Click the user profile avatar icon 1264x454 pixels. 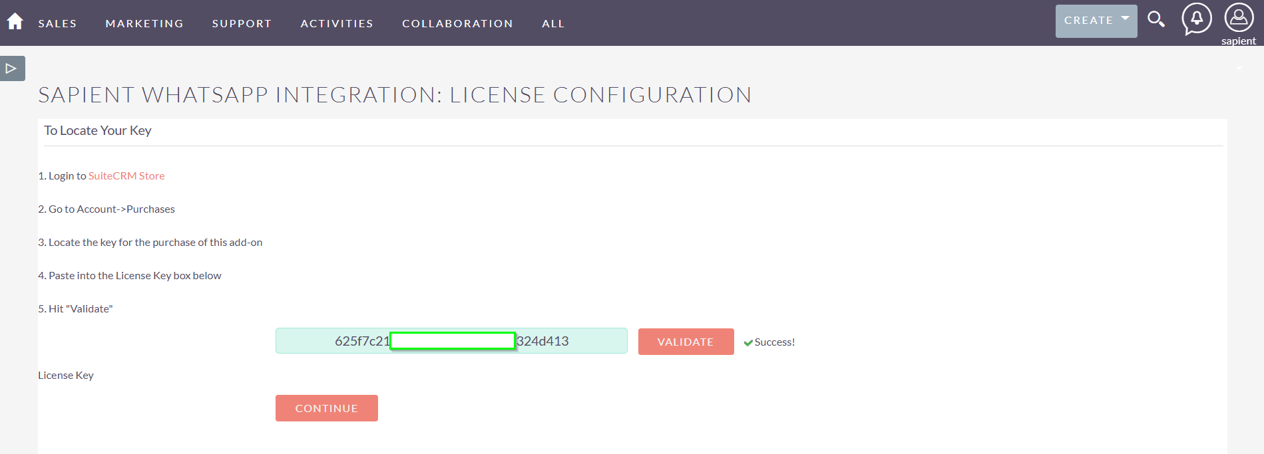[x=1239, y=18]
